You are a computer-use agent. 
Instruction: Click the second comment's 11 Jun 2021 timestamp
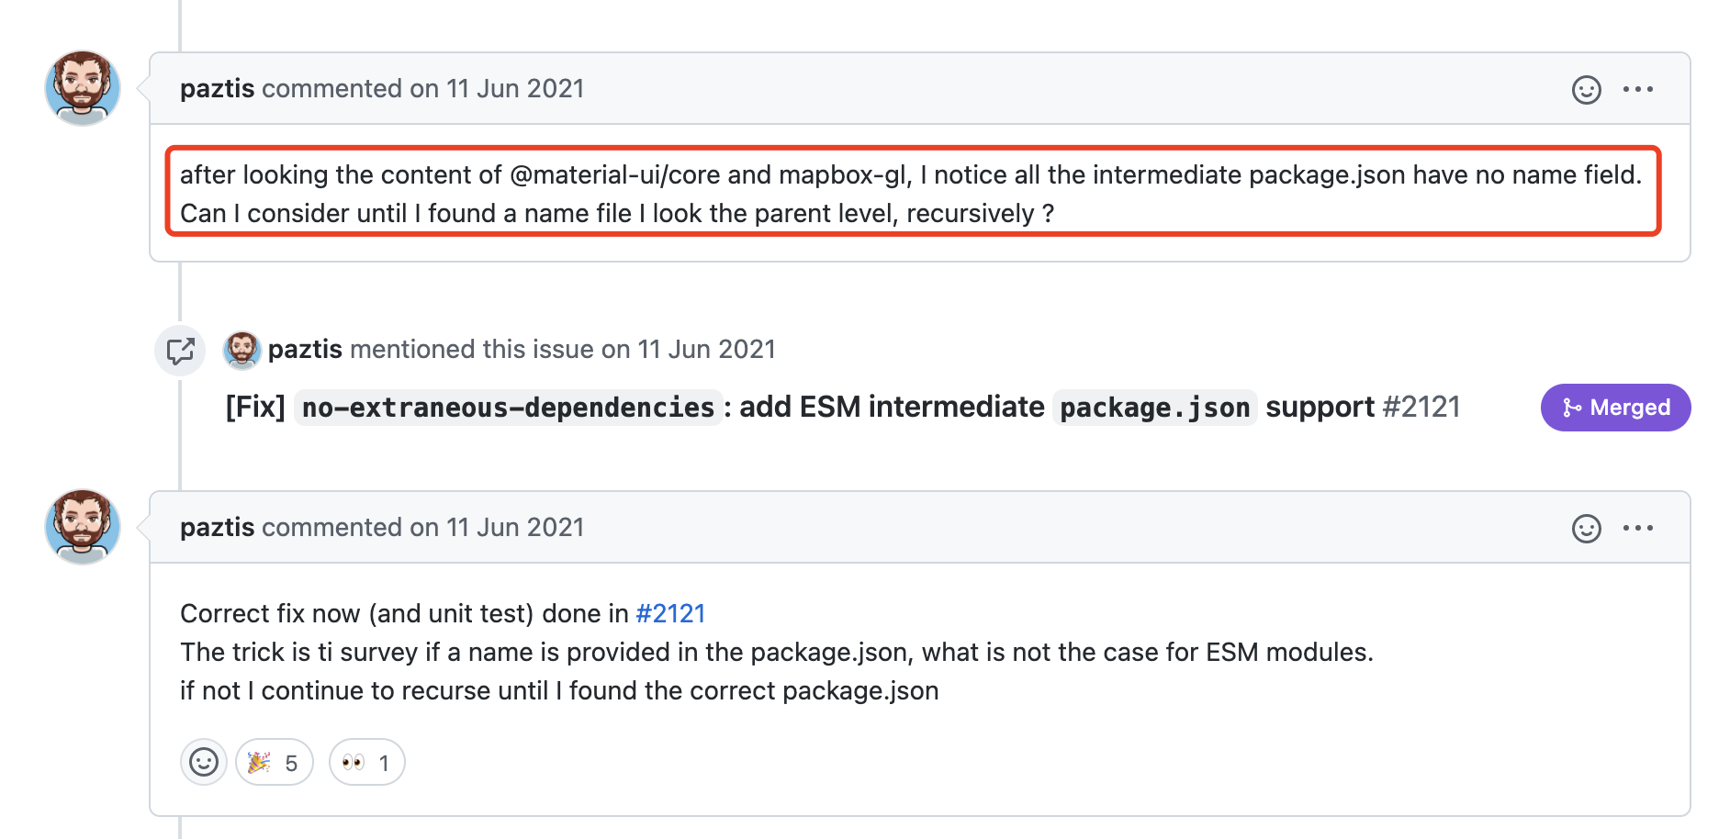[x=515, y=528]
